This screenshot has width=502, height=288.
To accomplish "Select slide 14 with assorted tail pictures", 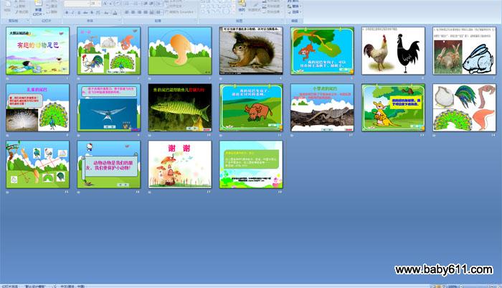I will coord(464,108).
